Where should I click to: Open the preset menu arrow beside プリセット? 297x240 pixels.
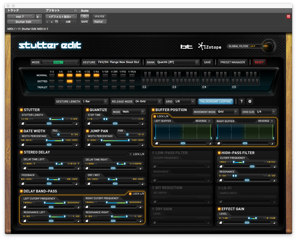75,11
